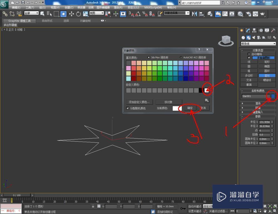Screen dimensions: 278x214
Task: Click the Geometry category icon in Create panel
Action: (x=243, y=37)
